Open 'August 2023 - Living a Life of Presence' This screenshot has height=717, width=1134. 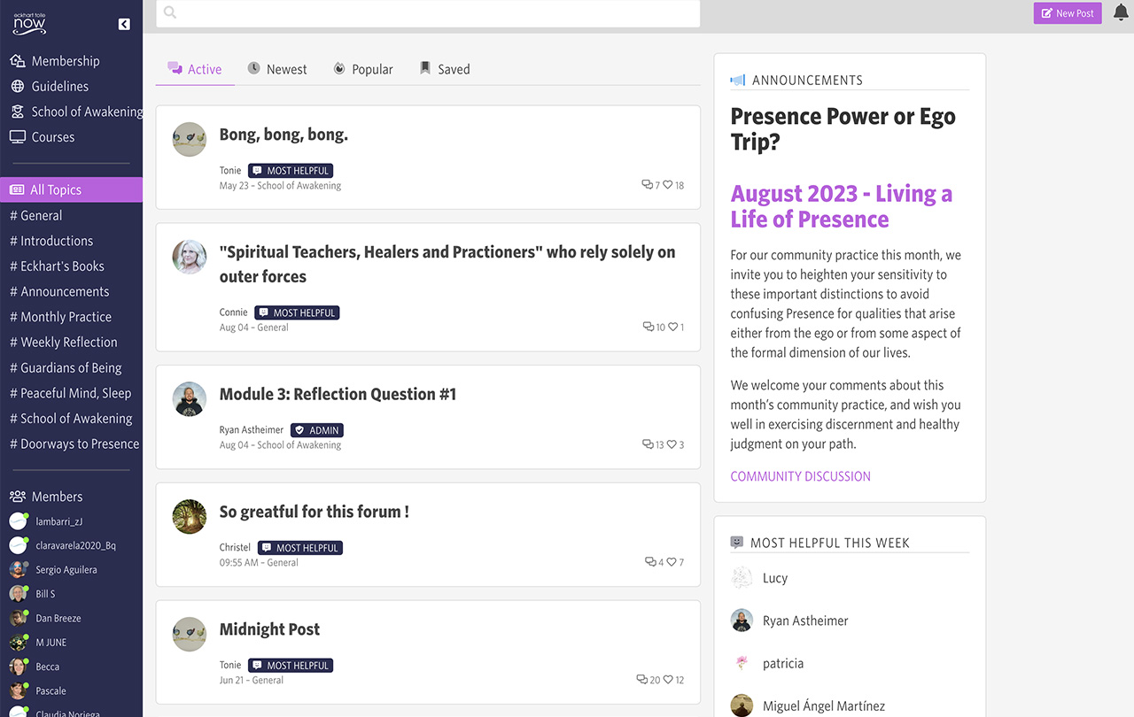tap(841, 206)
